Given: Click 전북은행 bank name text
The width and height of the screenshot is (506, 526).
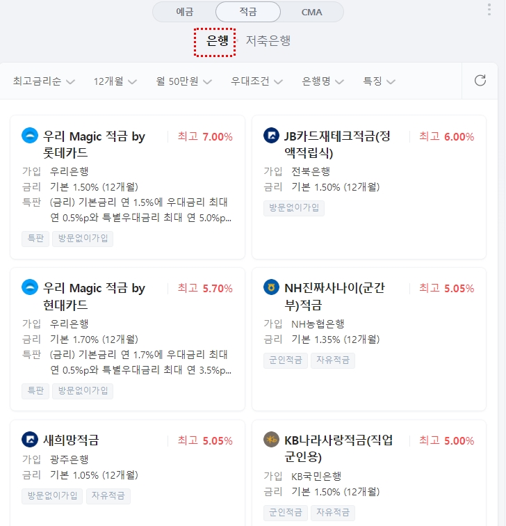Looking at the screenshot, I should point(311,171).
